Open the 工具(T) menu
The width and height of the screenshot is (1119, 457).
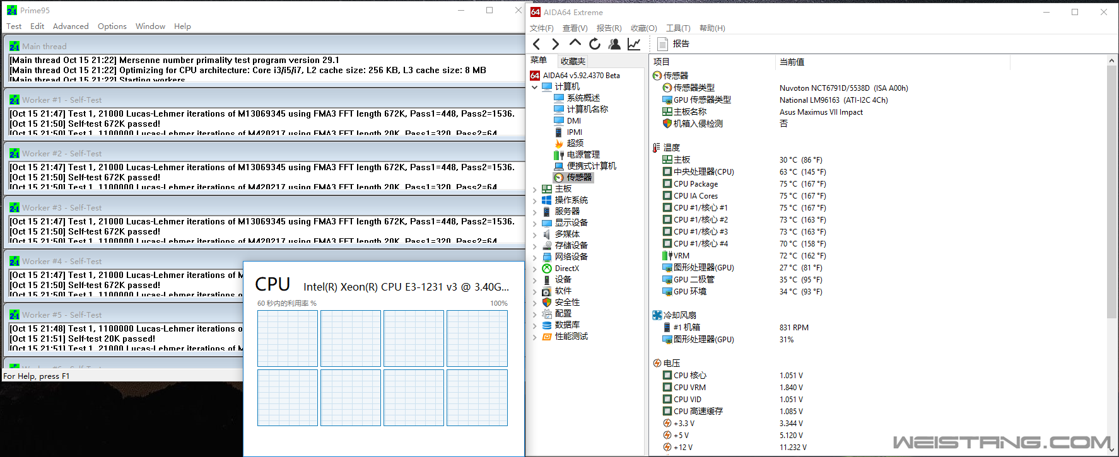point(678,28)
